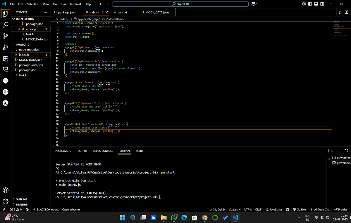
Task: Open the Customize Layout icon
Action: (x=304, y=4)
